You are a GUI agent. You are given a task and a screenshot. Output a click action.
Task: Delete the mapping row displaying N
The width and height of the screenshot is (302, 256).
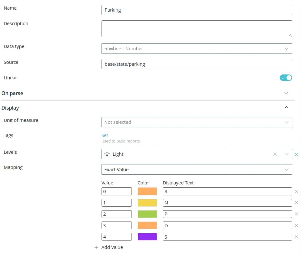coord(297,203)
